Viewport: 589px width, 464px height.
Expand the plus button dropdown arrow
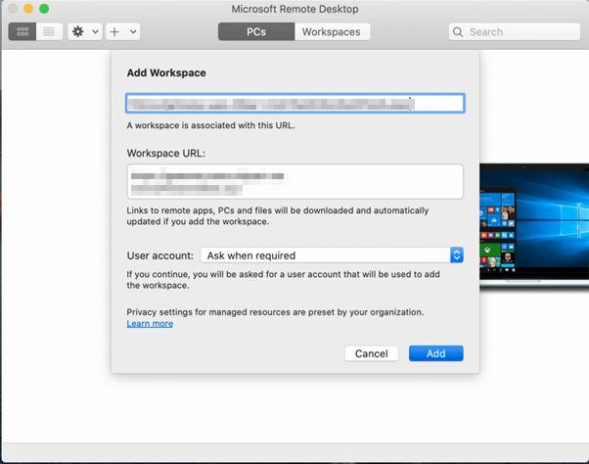[x=132, y=31]
